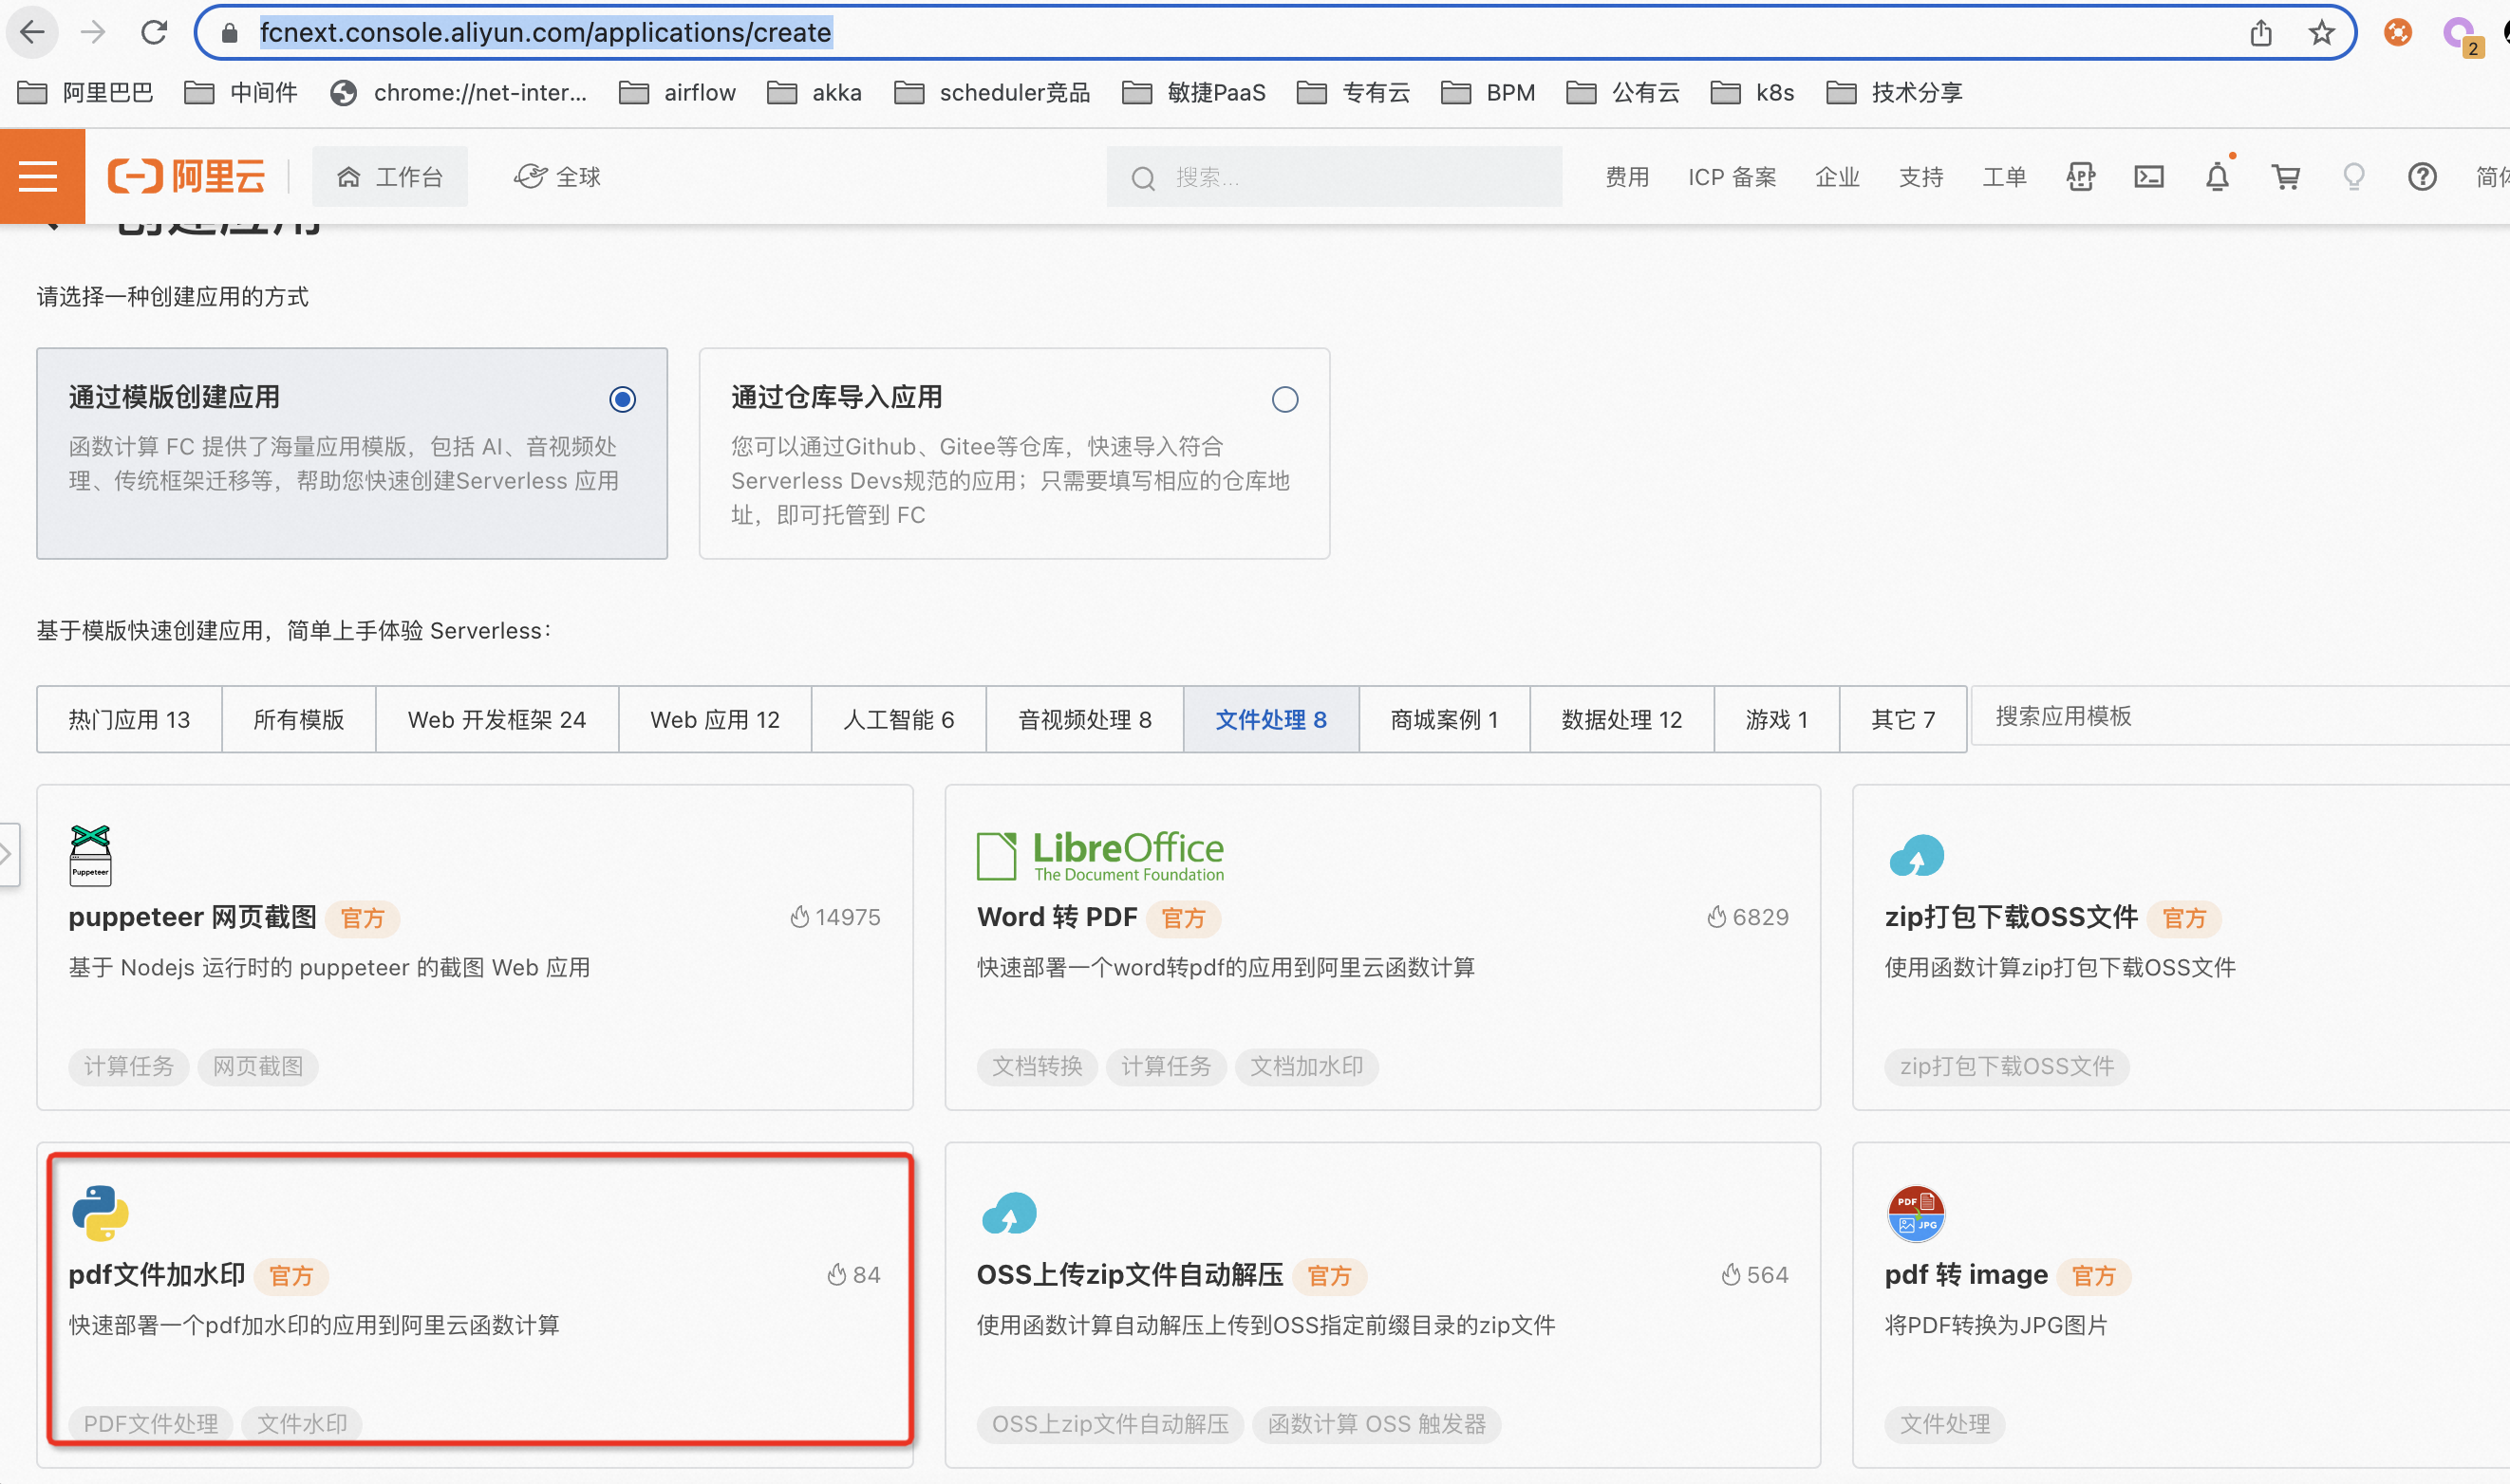The image size is (2510, 1484).
Task: Open the OSS上传zip文件自动解压 template title
Action: [1130, 1274]
